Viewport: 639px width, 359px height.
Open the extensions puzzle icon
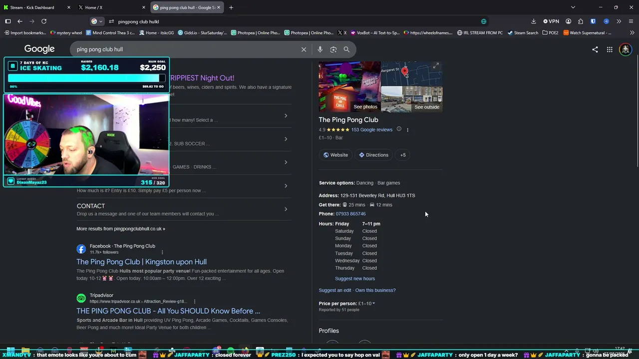(x=581, y=21)
